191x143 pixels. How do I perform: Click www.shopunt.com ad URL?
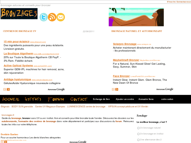click(x=38, y=42)
